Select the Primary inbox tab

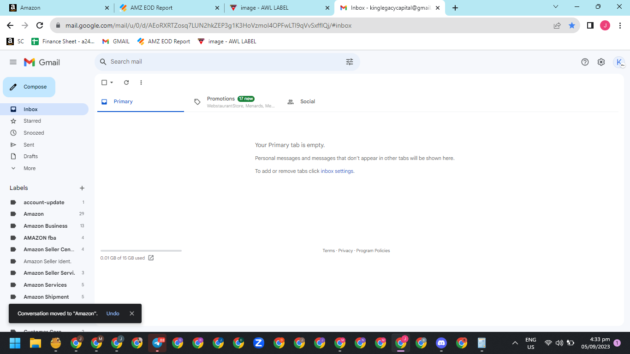tap(141, 102)
